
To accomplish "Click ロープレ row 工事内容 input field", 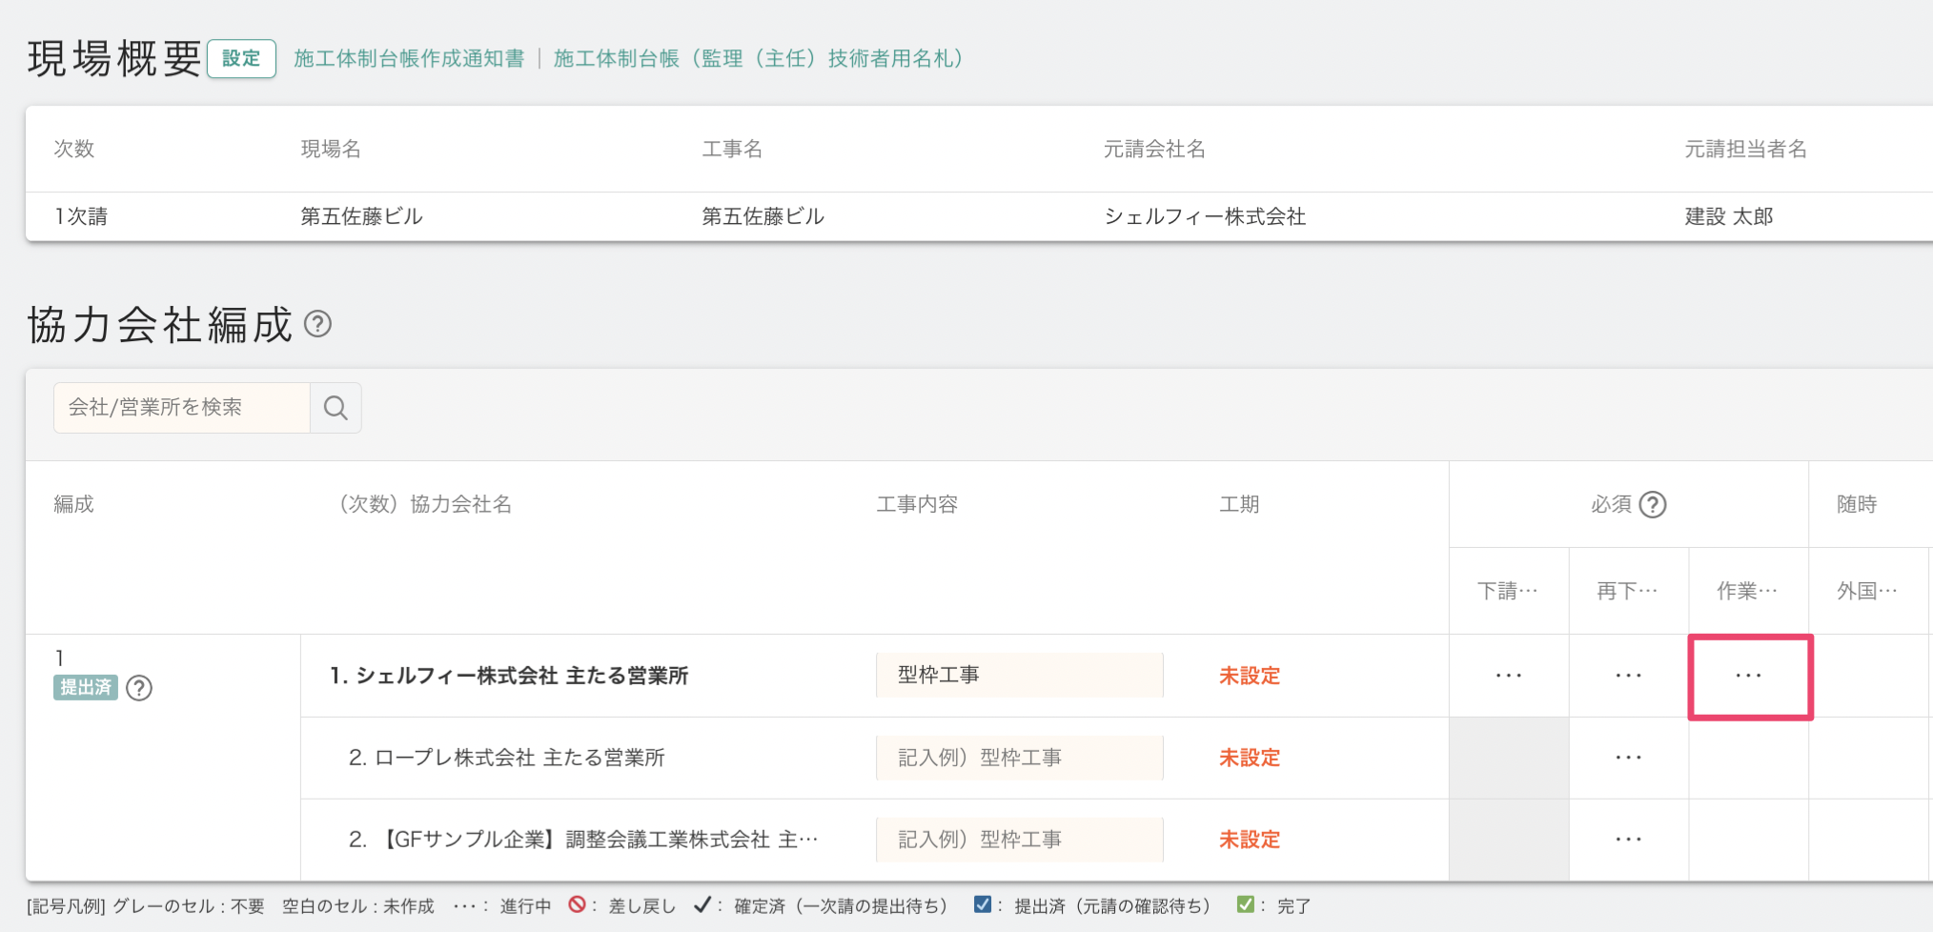I will 1018,759.
